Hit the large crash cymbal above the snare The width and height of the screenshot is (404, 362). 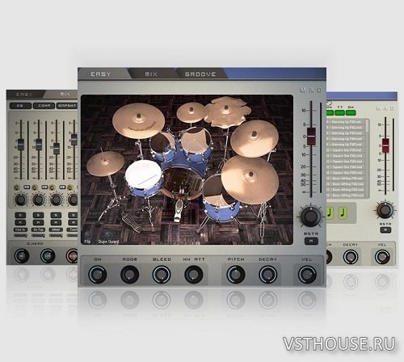(138, 121)
